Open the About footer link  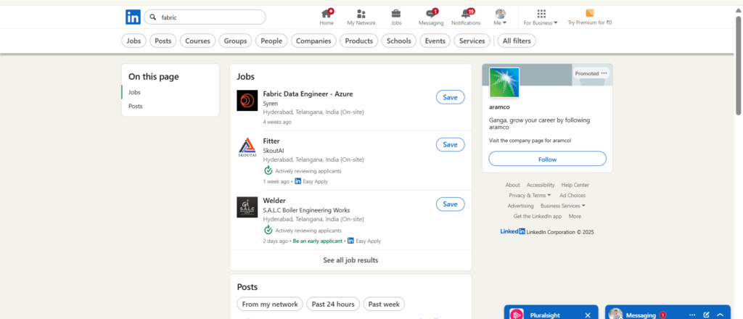click(x=513, y=185)
